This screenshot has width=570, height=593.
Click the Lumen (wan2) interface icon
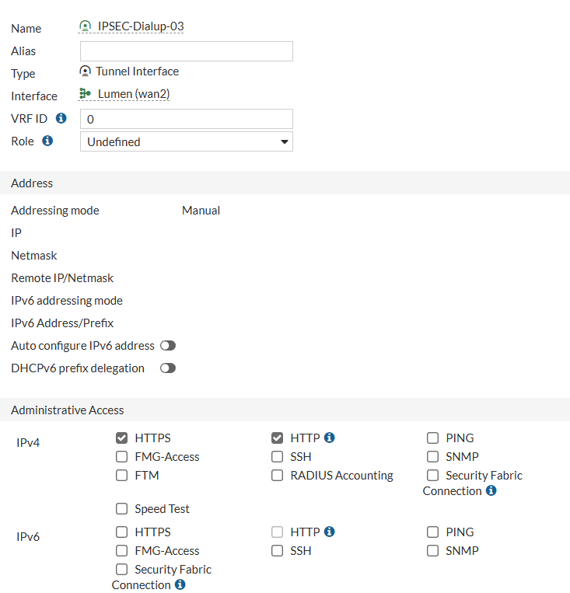86,93
